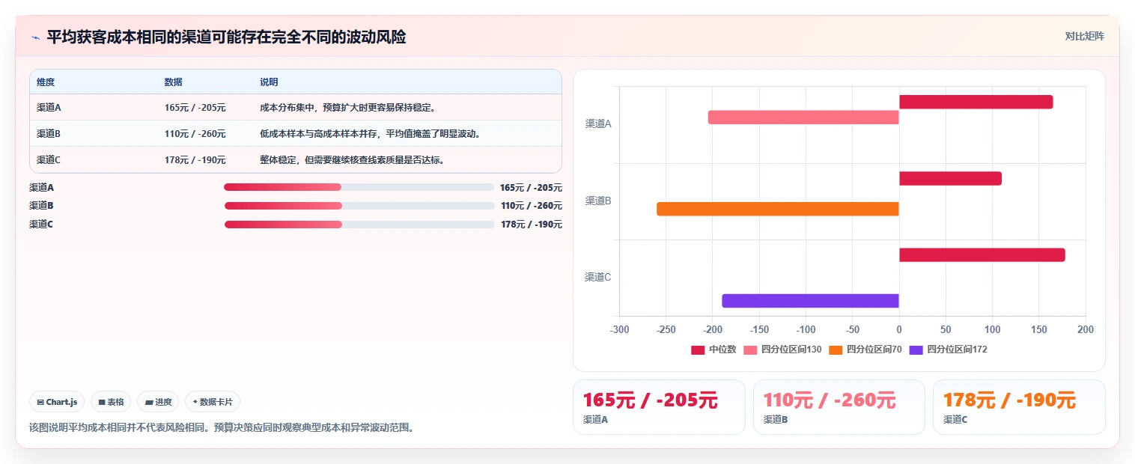Click the text 整体稳定，但需要继续核查线索质量是否达标。

pos(352,160)
